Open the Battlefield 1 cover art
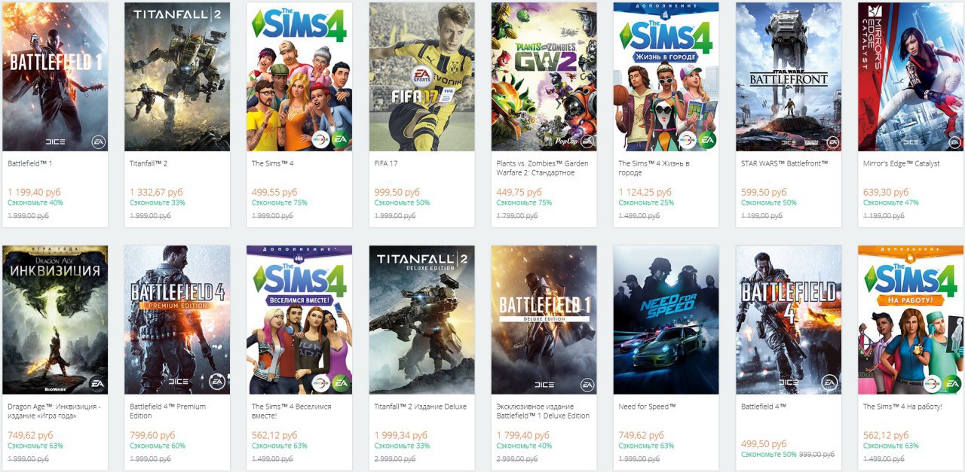 point(55,77)
